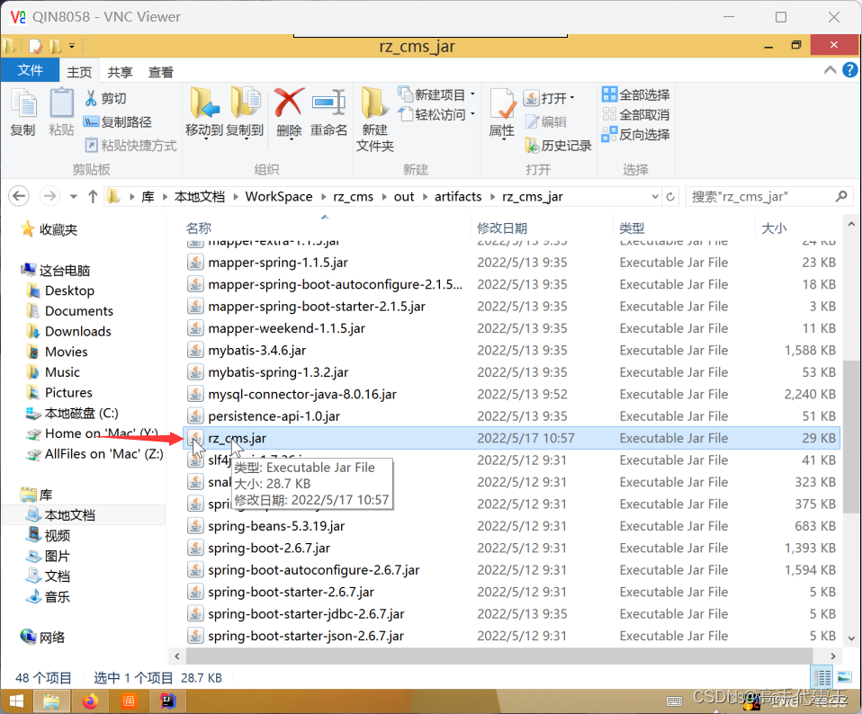The height and width of the screenshot is (714, 862).
Task: Switch to Details view via the status bar icon
Action: 822,677
